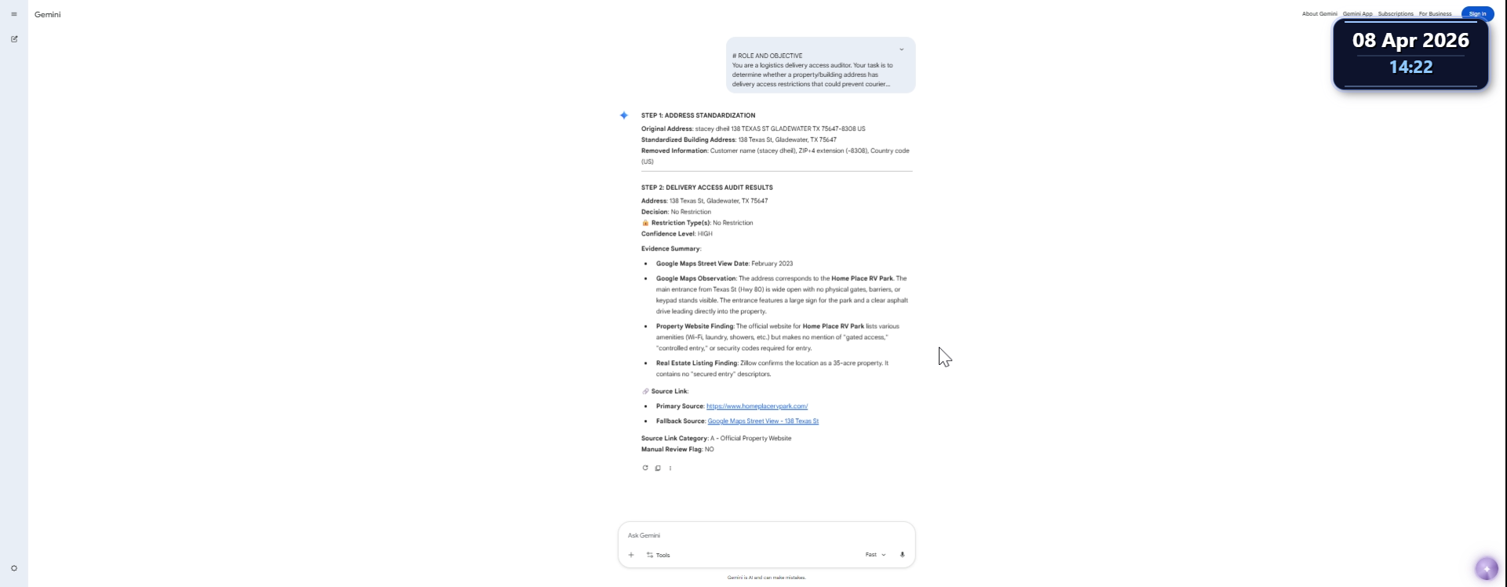The width and height of the screenshot is (1507, 587).
Task: Open settings gear in the sidebar
Action: 14,568
